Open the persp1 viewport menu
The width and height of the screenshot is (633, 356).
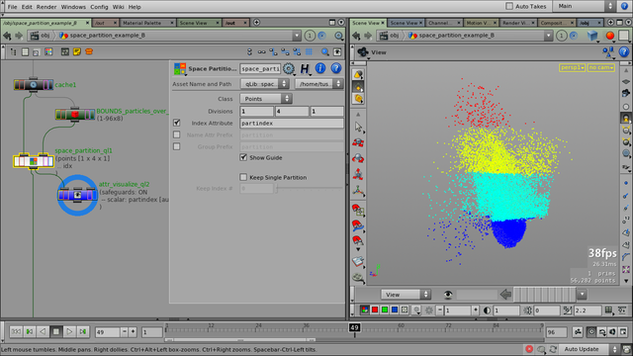click(x=572, y=68)
